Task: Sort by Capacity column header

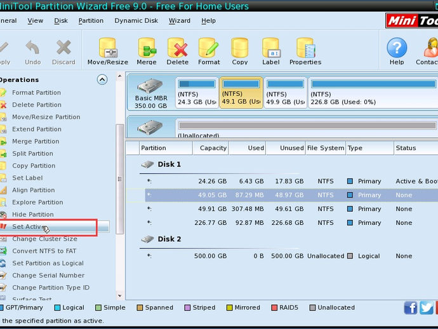Action: click(x=211, y=148)
